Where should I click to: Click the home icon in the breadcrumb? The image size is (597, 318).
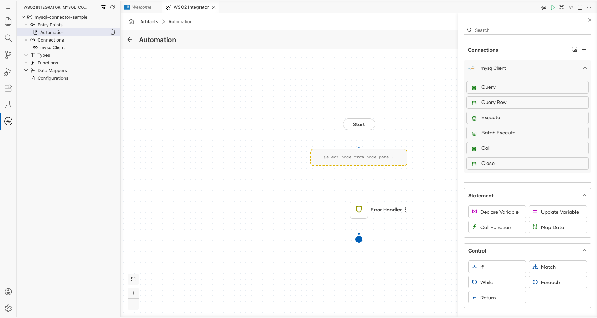coord(131,21)
